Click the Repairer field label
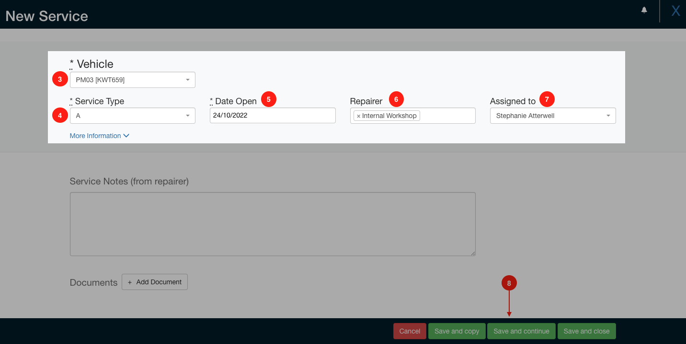The image size is (686, 344). 366,101
